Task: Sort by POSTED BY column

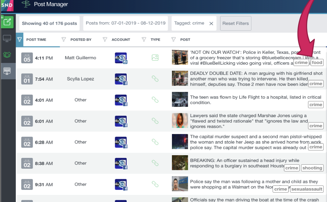Action: point(81,40)
